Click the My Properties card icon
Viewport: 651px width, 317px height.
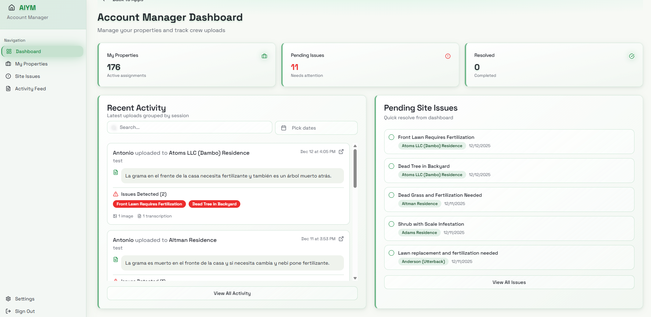(x=264, y=56)
